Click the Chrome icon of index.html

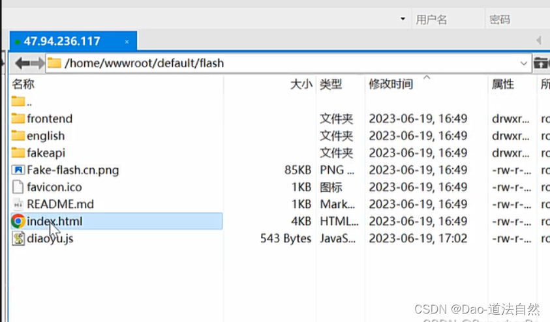18,221
